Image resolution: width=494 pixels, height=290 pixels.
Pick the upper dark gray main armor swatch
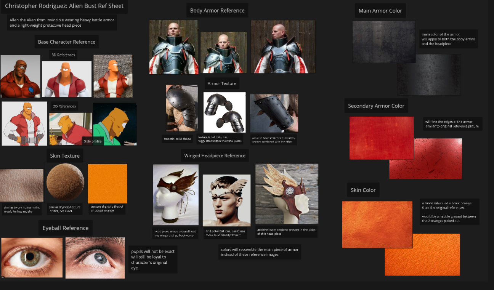pyautogui.click(x=384, y=42)
